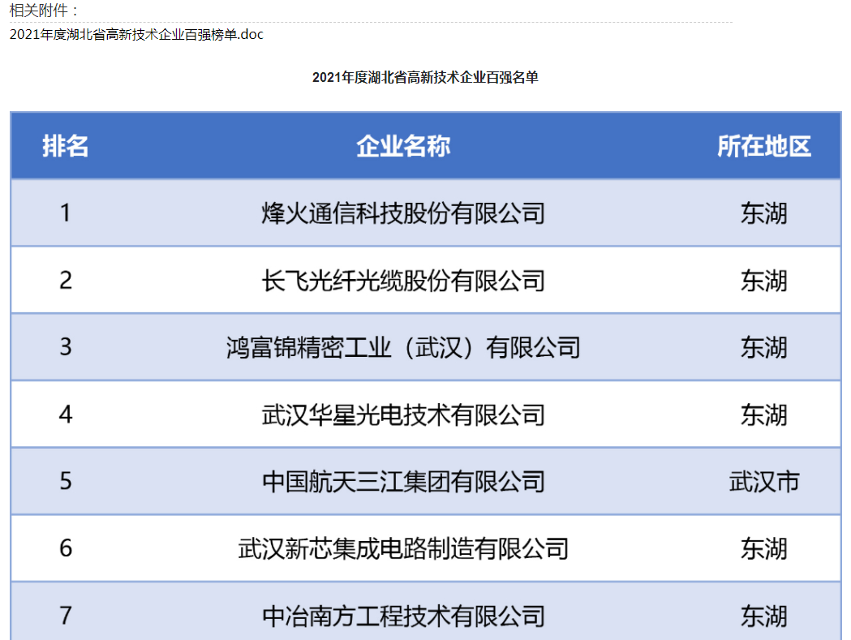The height and width of the screenshot is (640, 851).
Task: Click the 武汉市 region cell
Action: (763, 482)
